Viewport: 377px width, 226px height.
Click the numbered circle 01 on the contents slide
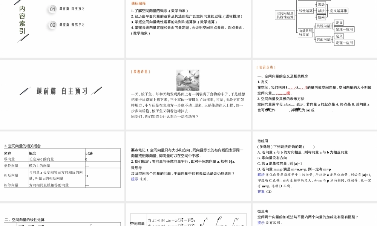point(52,9)
